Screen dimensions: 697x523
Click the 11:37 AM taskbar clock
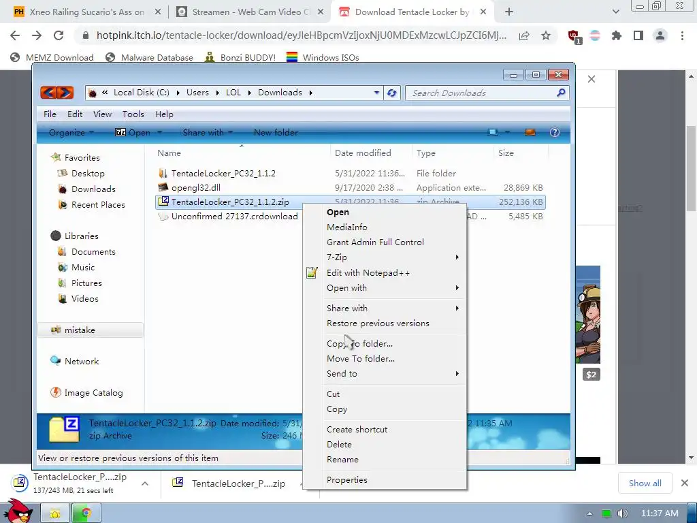[x=660, y=513]
